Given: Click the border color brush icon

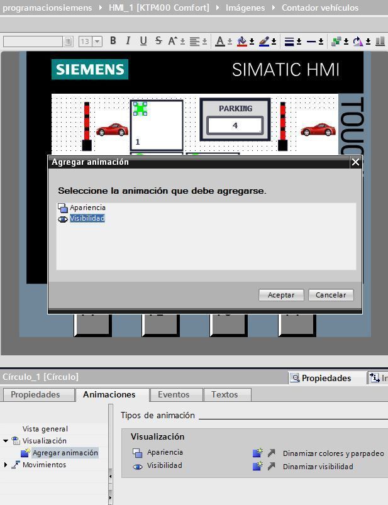Looking at the screenshot, I should [263, 42].
